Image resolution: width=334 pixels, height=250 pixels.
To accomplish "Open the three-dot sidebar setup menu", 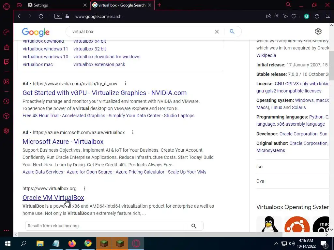I will click(7, 230).
